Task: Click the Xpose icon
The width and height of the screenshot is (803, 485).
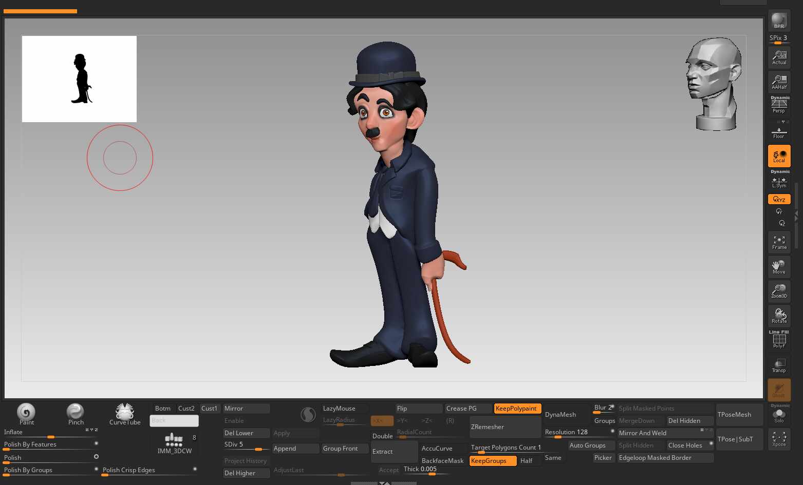Action: (x=779, y=439)
